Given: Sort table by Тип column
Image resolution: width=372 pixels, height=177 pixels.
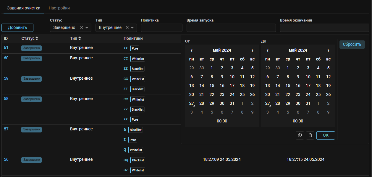Looking at the screenshot, I should coord(80,39).
